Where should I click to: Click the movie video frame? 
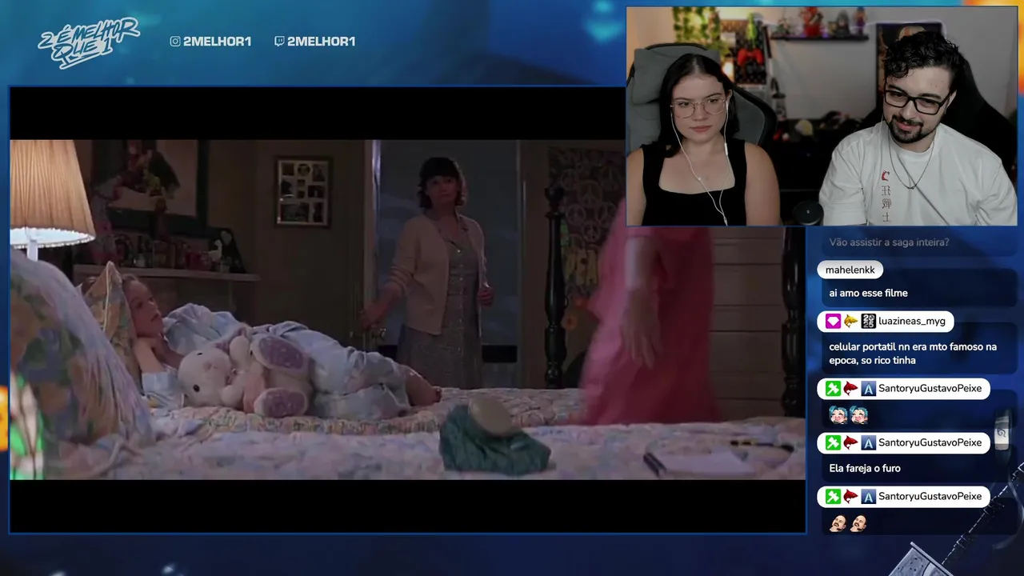click(407, 310)
